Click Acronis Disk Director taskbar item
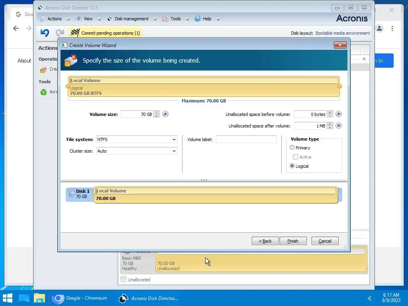 pos(148,298)
